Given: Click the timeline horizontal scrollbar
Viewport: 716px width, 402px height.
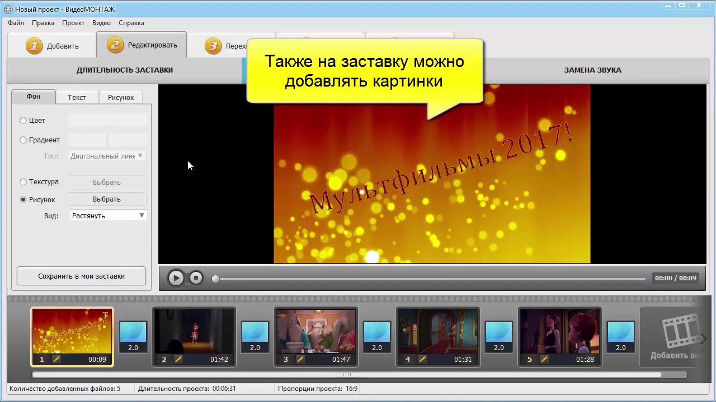Looking at the screenshot, I should click(347, 375).
